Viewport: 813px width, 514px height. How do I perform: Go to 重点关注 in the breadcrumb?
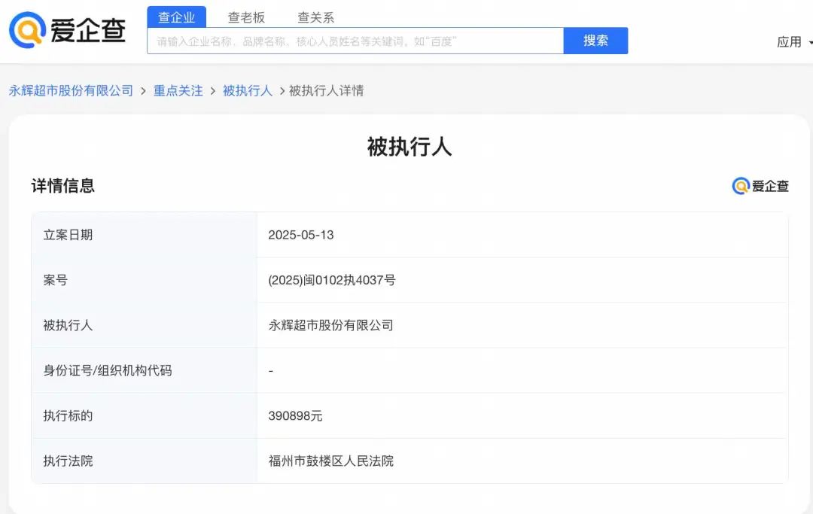point(178,91)
